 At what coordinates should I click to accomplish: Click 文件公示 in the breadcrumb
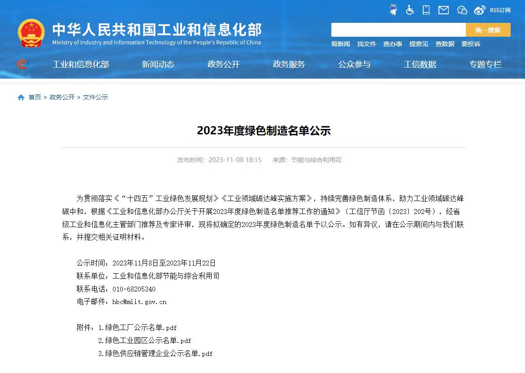pos(95,98)
